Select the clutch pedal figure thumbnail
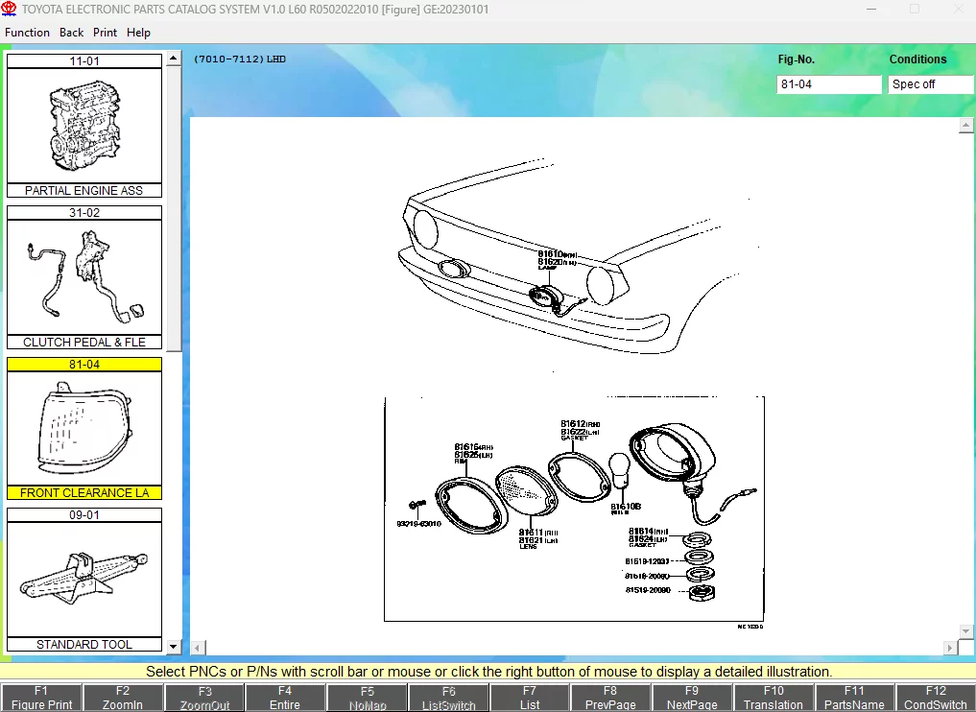976x712 pixels. point(84,277)
